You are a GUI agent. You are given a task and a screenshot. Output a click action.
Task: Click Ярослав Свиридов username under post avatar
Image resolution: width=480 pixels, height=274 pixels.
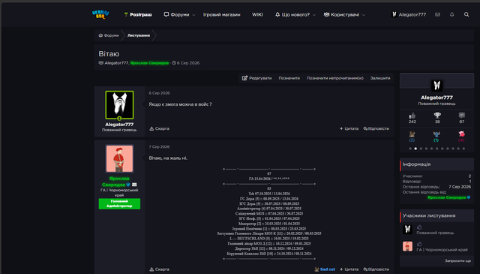[116, 182]
